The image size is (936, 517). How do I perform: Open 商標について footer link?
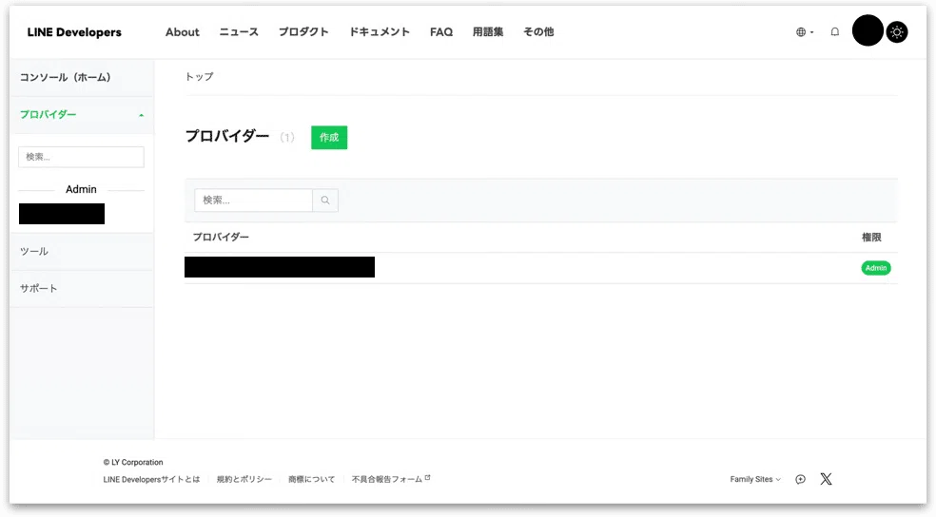pyautogui.click(x=312, y=479)
